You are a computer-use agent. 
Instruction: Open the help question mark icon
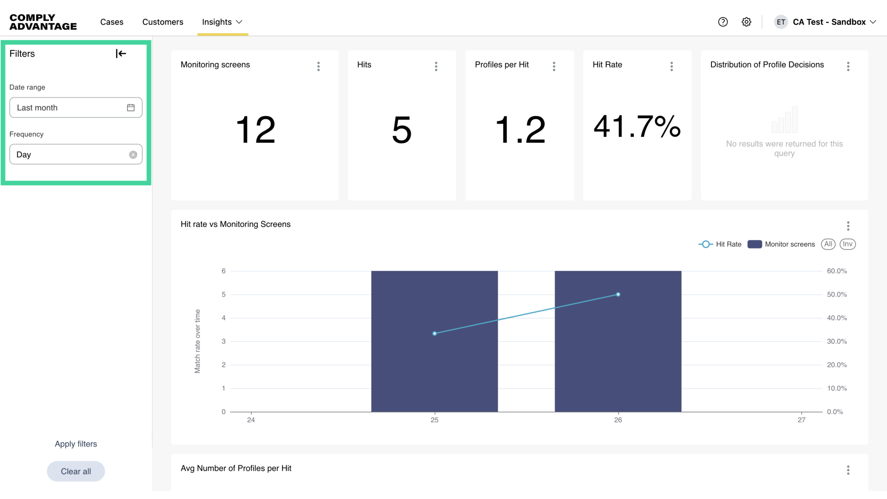coord(723,22)
